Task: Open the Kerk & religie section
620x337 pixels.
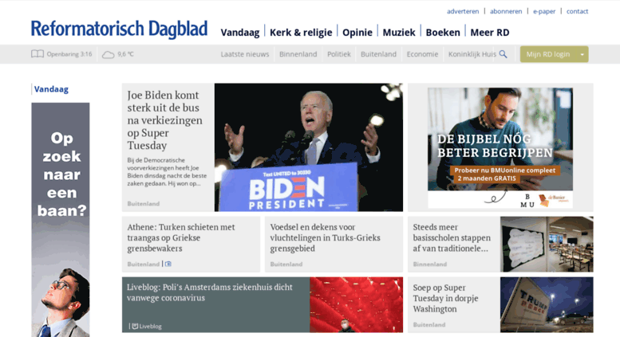Action: (x=301, y=33)
